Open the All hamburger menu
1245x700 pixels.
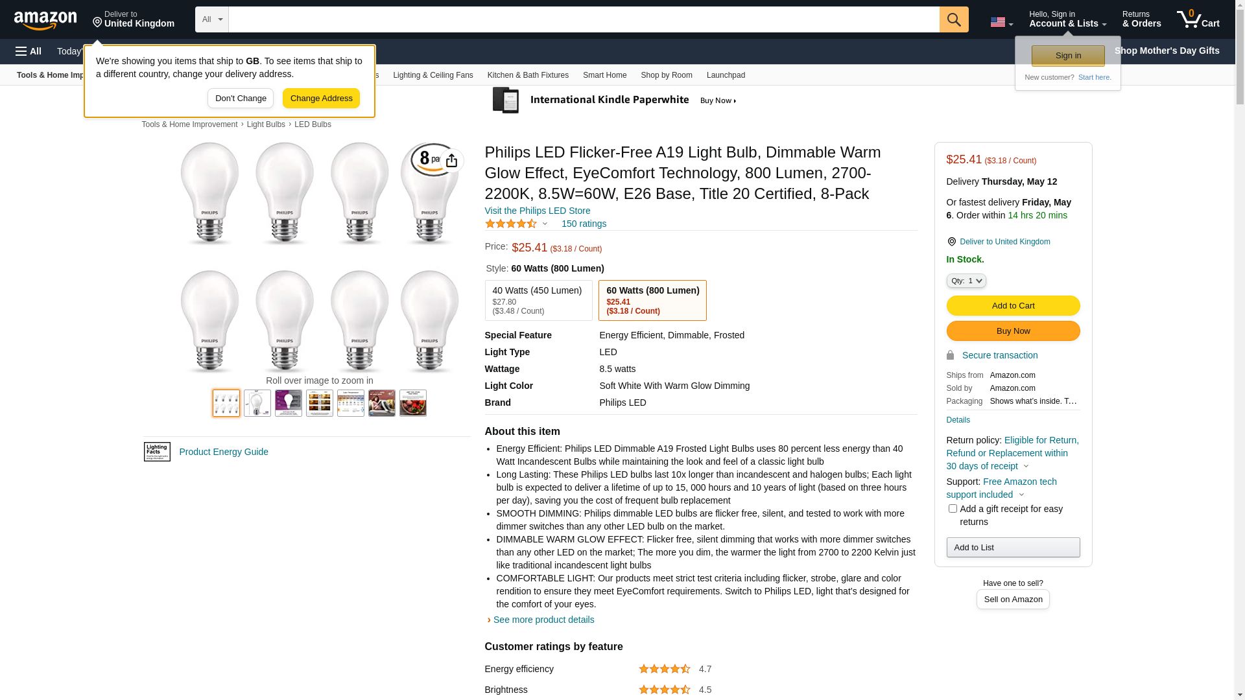point(29,51)
